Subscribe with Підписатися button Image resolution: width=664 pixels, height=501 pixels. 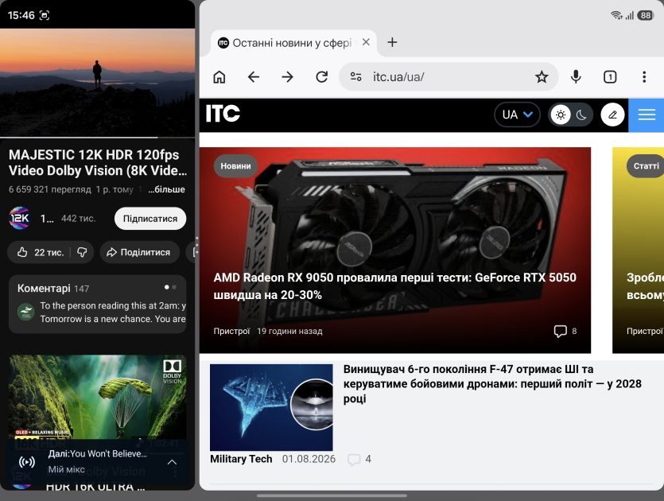click(150, 219)
